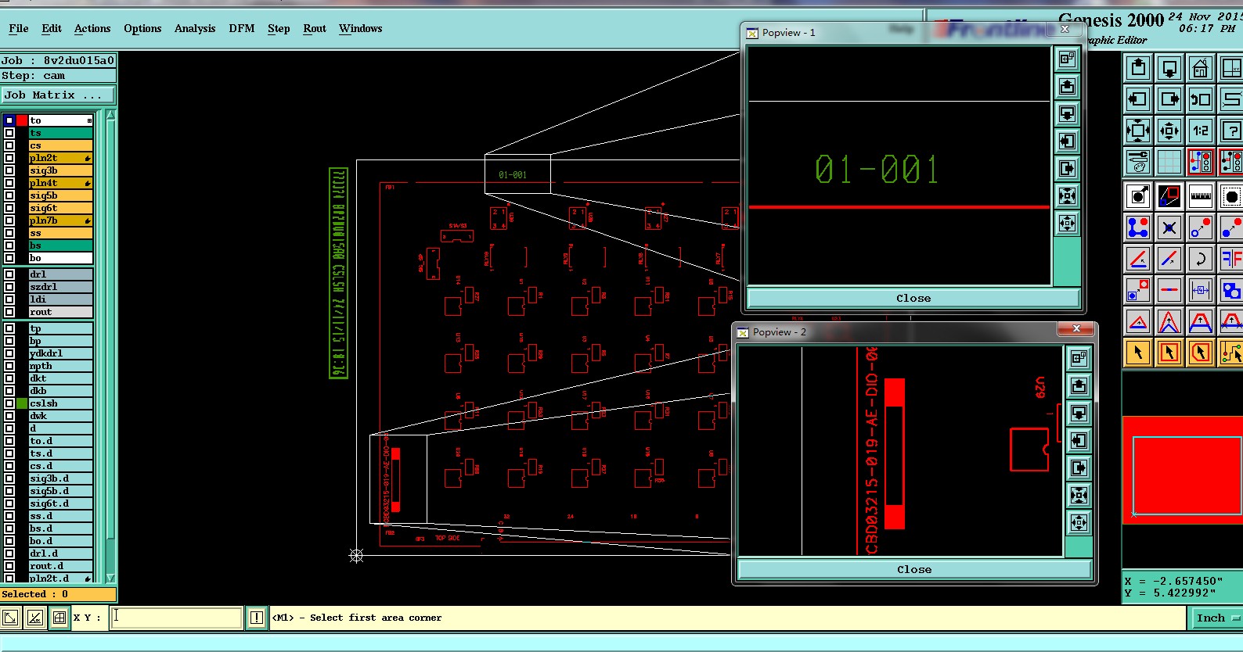Select the rectangle-framed arrow area select tool
1243x652 pixels.
tap(1169, 353)
